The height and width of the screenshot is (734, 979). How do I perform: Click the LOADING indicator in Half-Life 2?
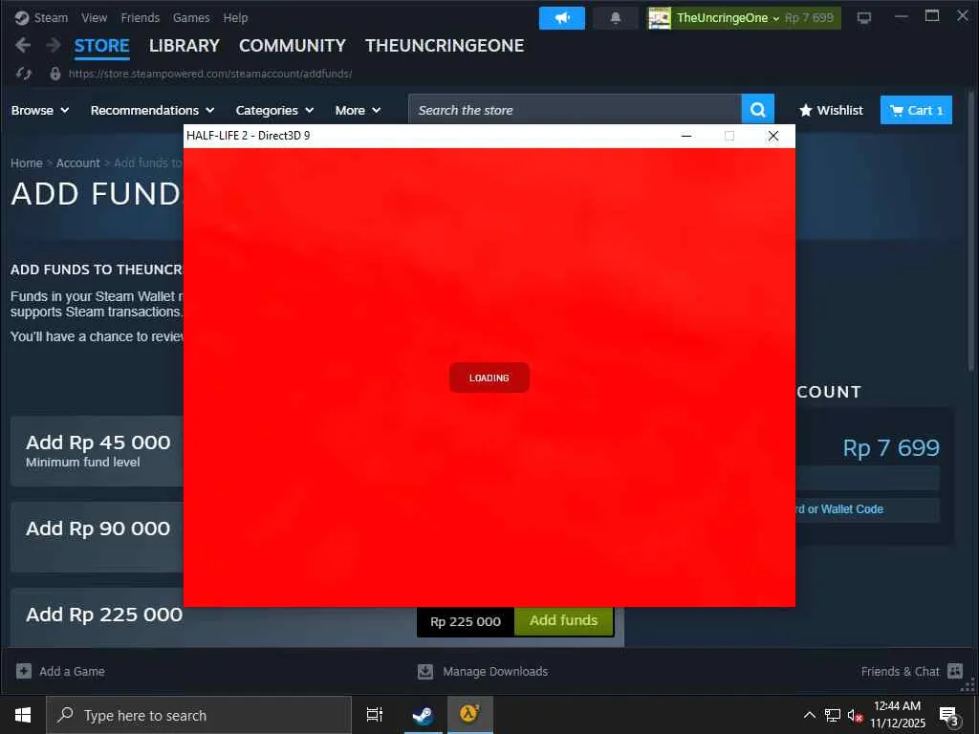(x=489, y=378)
